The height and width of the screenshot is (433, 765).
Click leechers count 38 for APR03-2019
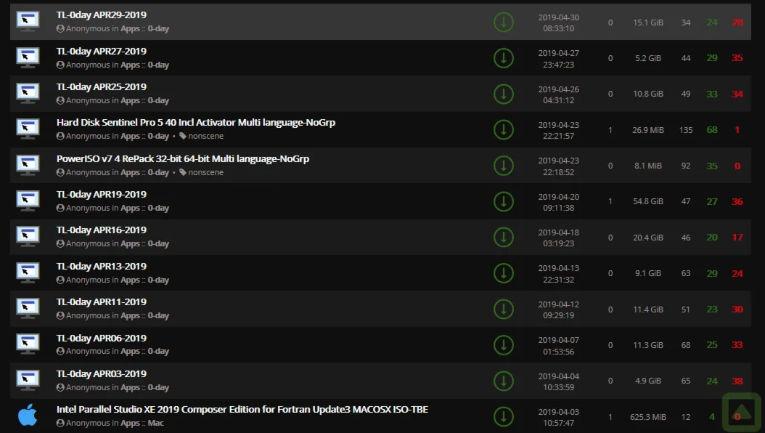pyautogui.click(x=737, y=381)
